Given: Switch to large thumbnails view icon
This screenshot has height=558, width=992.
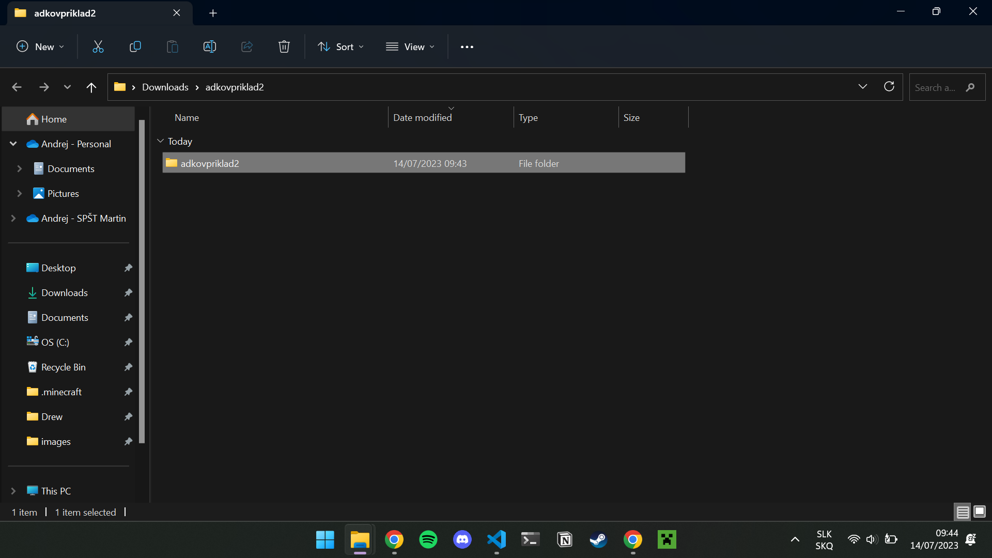Looking at the screenshot, I should [980, 512].
